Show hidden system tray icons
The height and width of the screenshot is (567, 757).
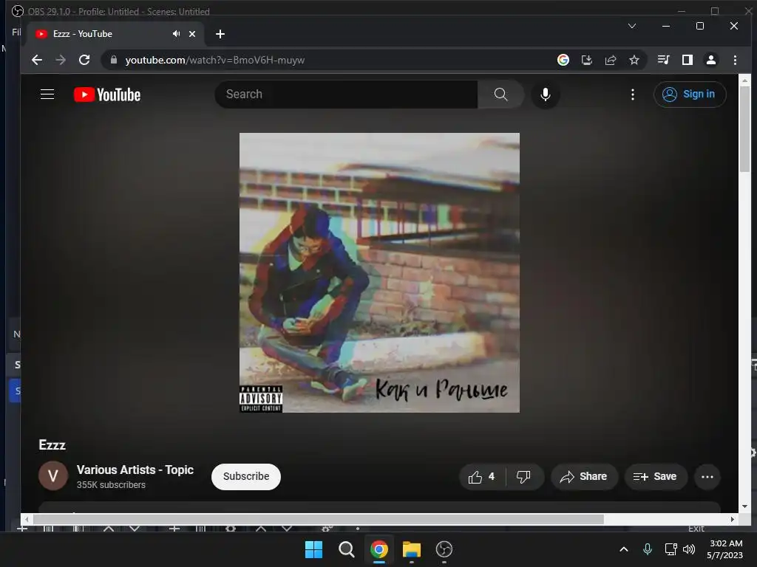pos(624,549)
